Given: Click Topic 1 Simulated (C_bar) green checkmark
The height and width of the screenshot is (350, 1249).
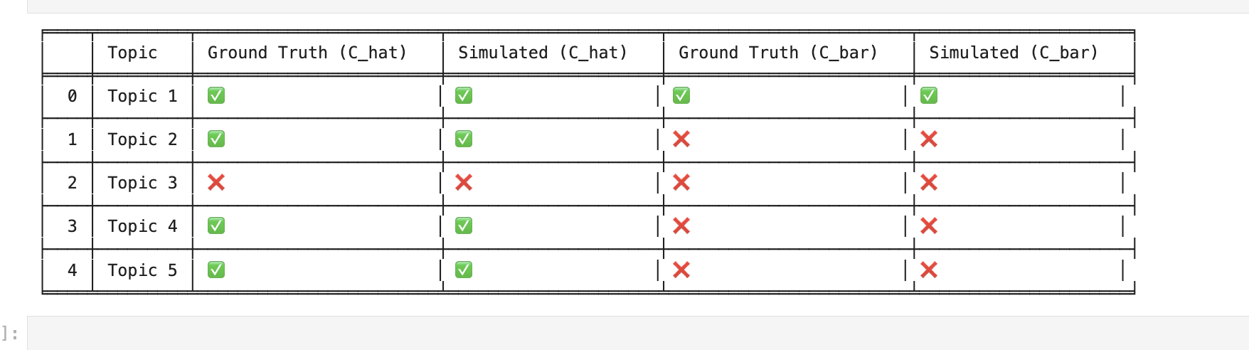Looking at the screenshot, I should [x=929, y=95].
